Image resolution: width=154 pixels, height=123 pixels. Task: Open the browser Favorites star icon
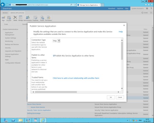click(149, 5)
